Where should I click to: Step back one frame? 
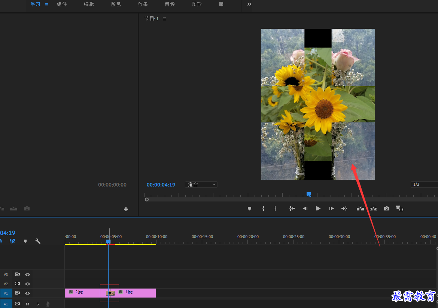pos(305,209)
